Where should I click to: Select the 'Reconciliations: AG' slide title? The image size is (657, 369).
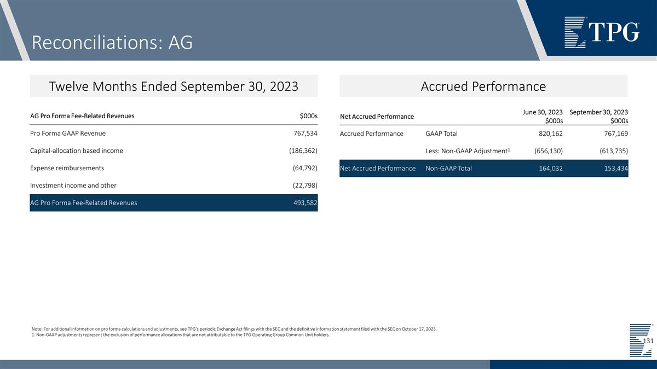coord(112,42)
